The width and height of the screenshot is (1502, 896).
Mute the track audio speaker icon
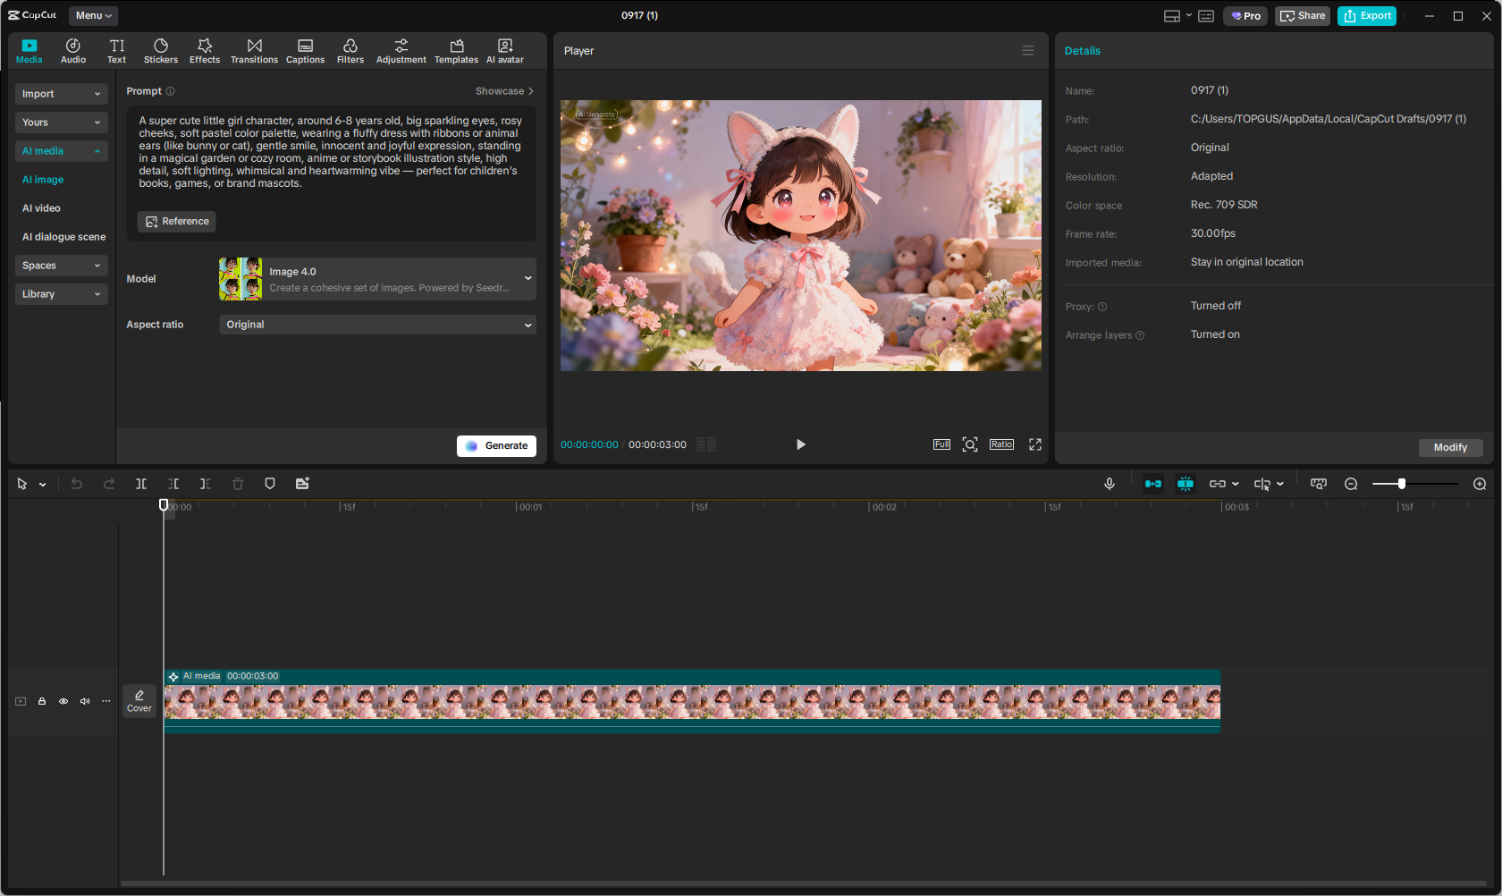tap(85, 701)
